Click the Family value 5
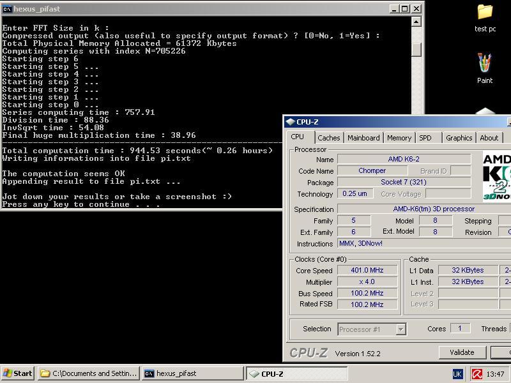The image size is (511, 383). click(x=354, y=220)
